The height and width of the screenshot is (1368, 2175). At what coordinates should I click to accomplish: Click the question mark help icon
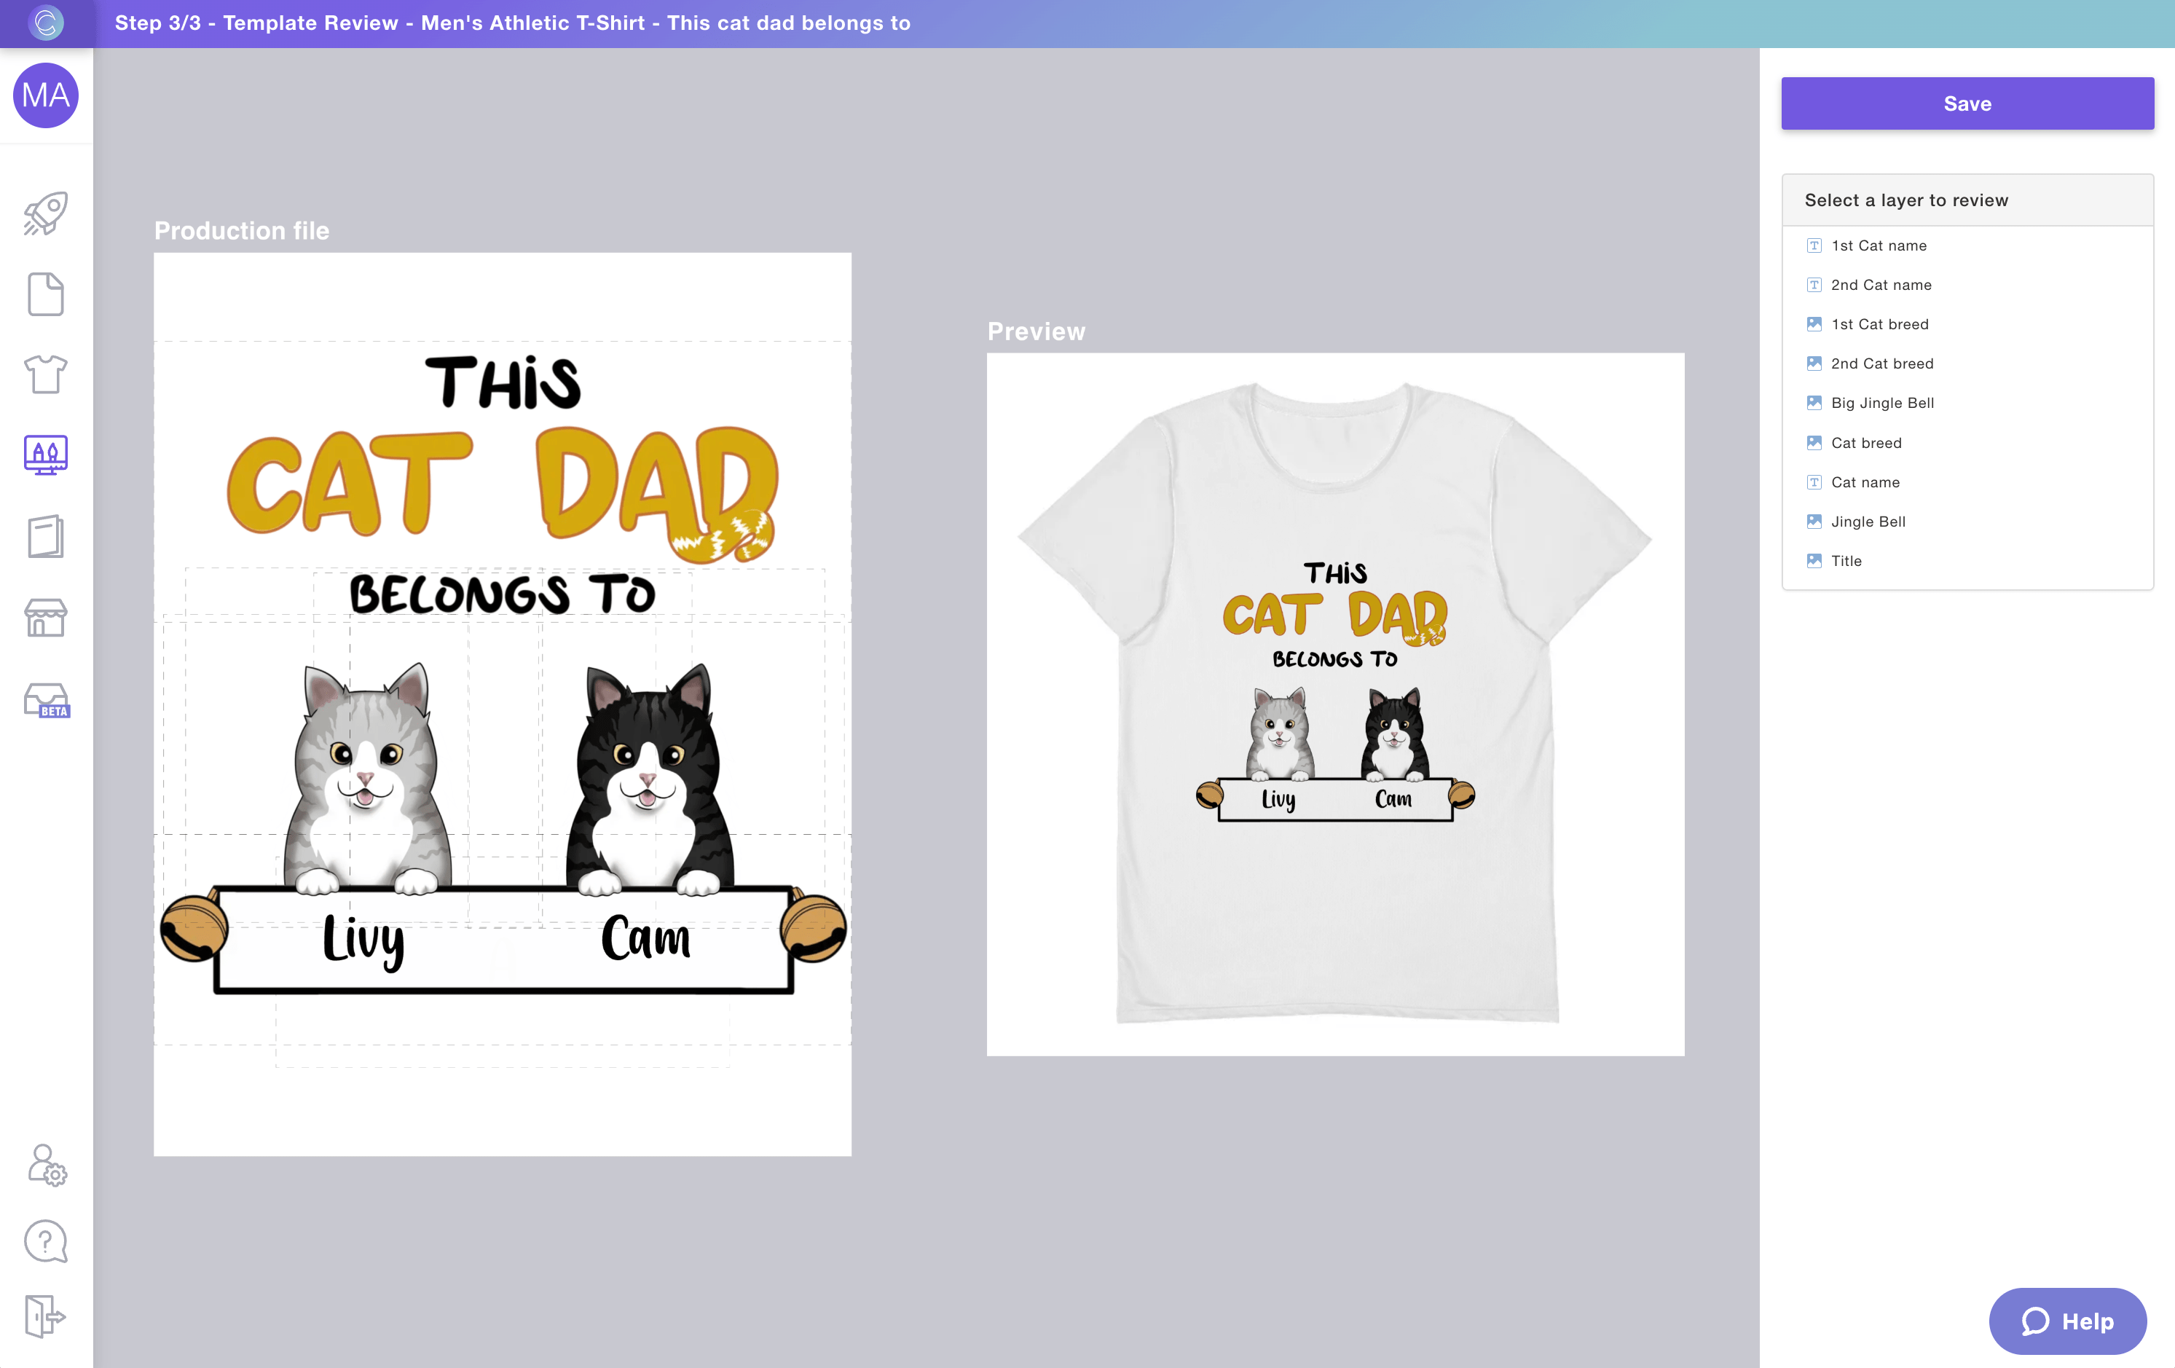point(45,1241)
